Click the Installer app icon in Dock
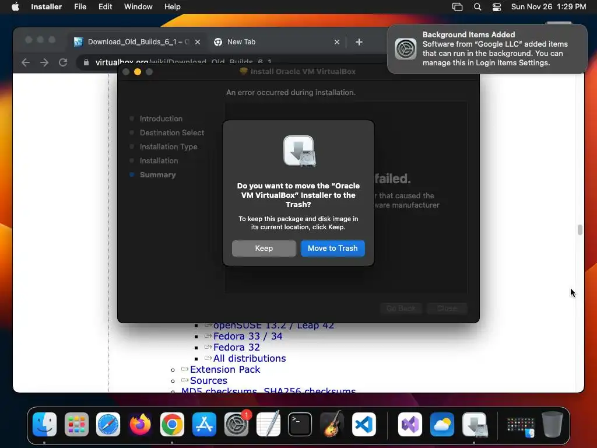 pos(475,424)
